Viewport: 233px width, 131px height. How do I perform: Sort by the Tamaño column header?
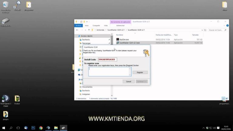pos(195,35)
